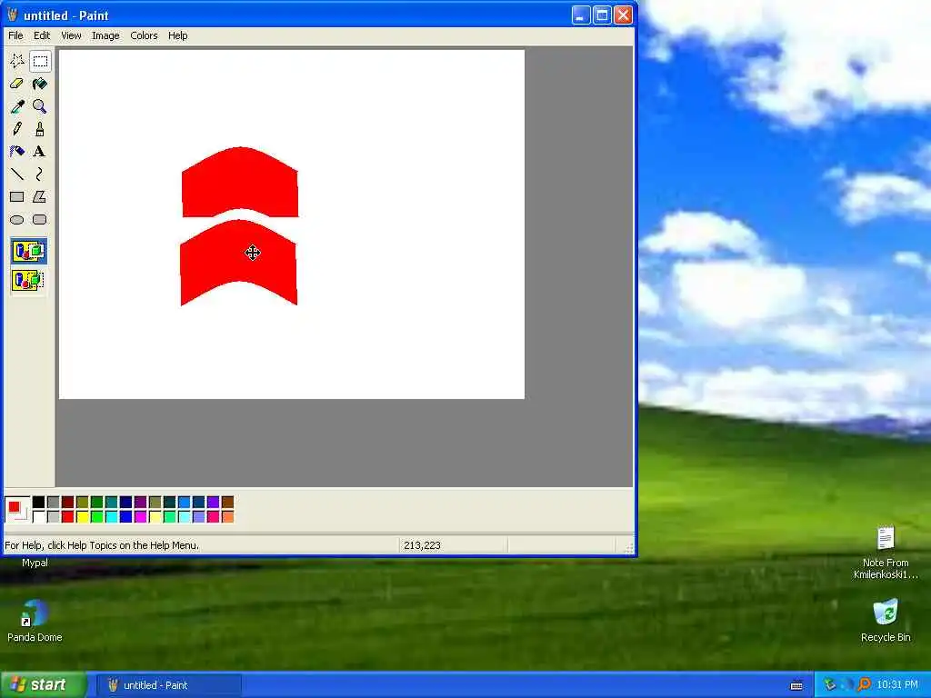This screenshot has width=931, height=698.
Task: Click the untitled - Paint taskbar button
Action: [x=168, y=685]
